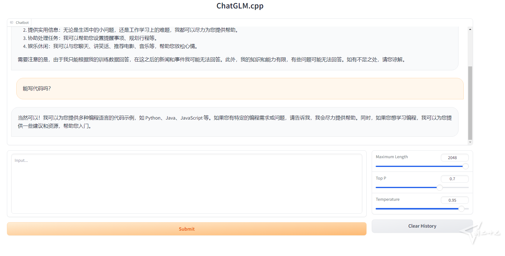Click the chat scrollbar down arrow

point(470,142)
